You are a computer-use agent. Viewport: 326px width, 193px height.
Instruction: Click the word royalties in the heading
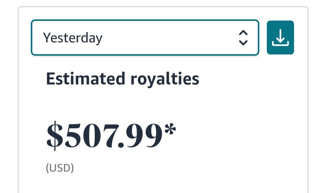(165, 80)
